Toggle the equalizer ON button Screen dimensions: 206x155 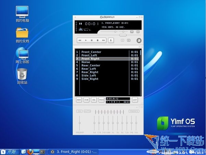coord(79,111)
